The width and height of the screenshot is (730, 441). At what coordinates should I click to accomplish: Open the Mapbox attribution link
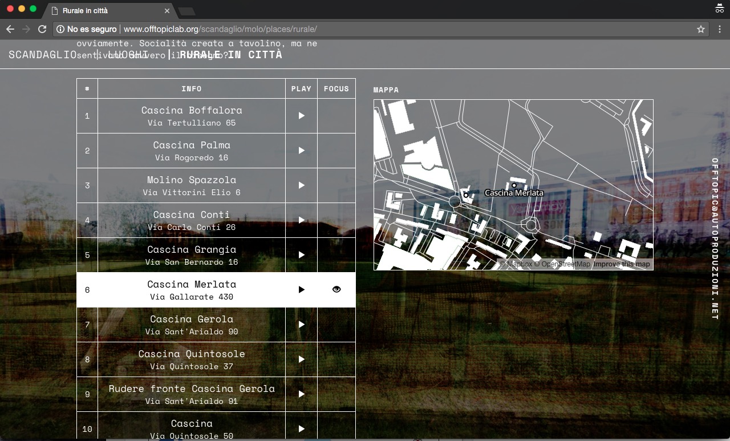516,264
